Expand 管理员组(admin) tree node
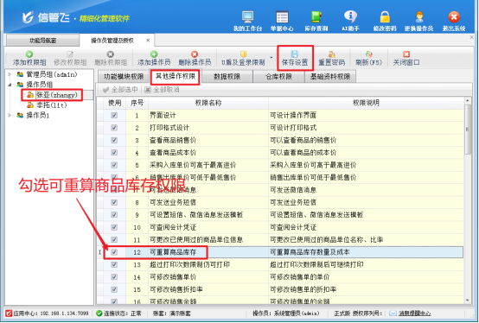Viewport: 479px width, 323px height. (x=10, y=74)
